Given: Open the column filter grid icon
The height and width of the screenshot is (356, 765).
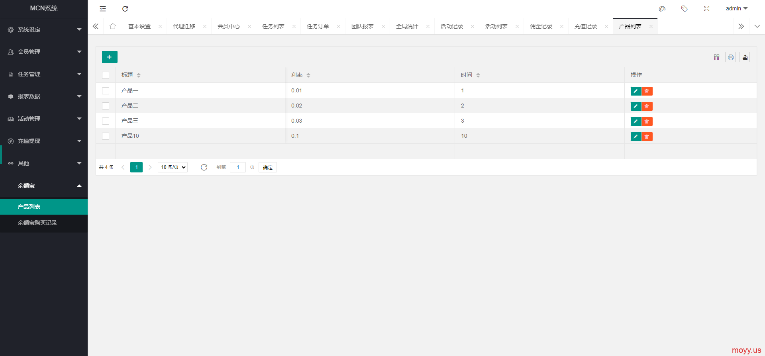Looking at the screenshot, I should point(716,57).
